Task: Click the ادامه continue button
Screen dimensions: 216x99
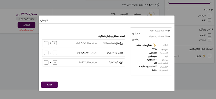Action: coord(49,85)
